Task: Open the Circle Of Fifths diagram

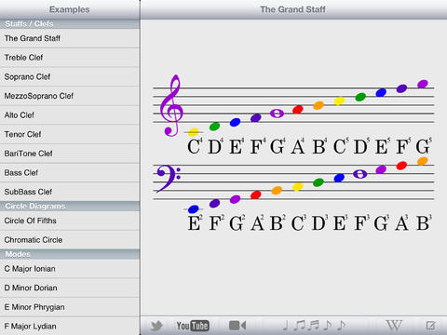Action: pos(70,221)
